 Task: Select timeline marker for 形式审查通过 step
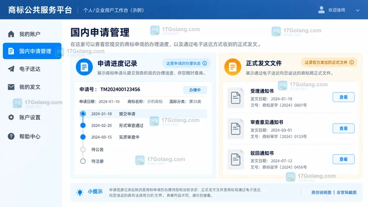pyautogui.click(x=83, y=125)
